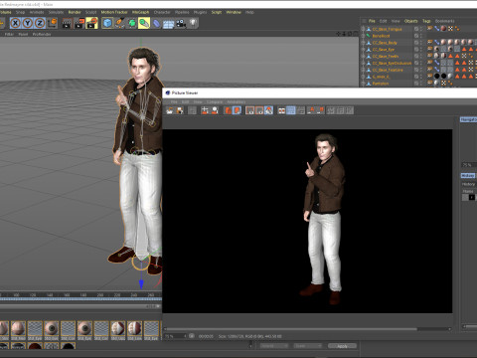Screen dimensions: 477x358
Task: Select the CC_Base_EyeOcclusion object row
Action: click(x=392, y=63)
